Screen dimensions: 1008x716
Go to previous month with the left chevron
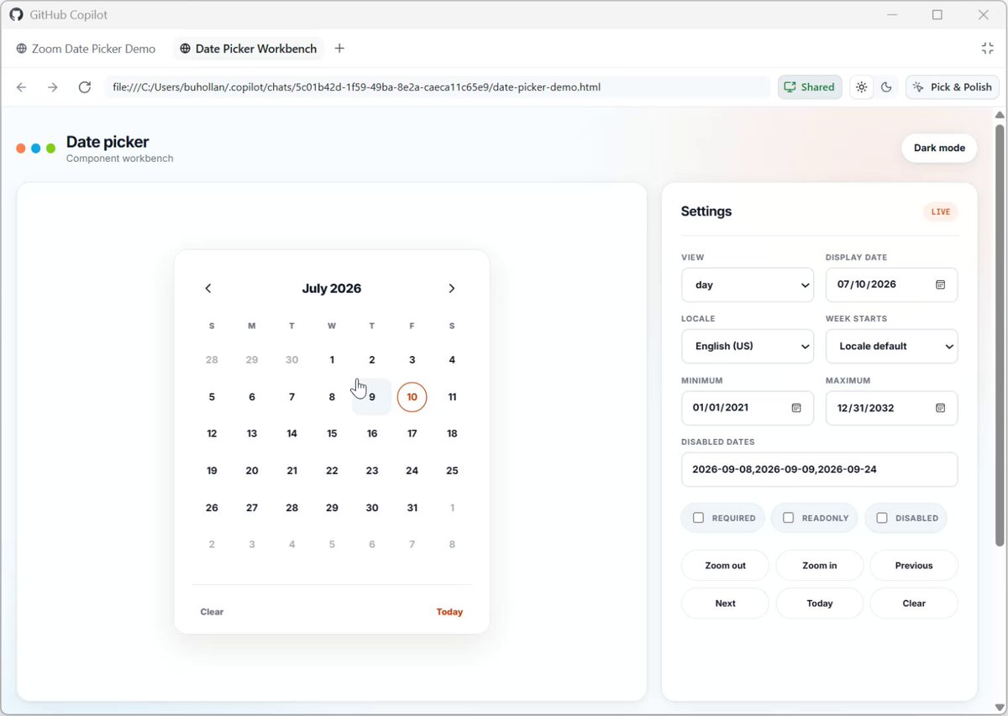[x=208, y=288]
